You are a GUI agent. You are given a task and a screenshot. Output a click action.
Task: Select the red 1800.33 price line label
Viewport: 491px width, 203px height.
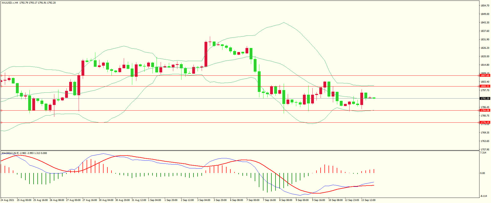[x=485, y=86]
